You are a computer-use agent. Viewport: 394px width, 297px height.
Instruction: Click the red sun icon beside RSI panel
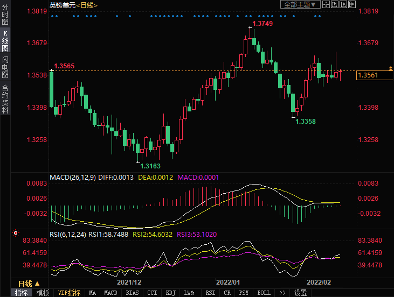click(x=16, y=234)
